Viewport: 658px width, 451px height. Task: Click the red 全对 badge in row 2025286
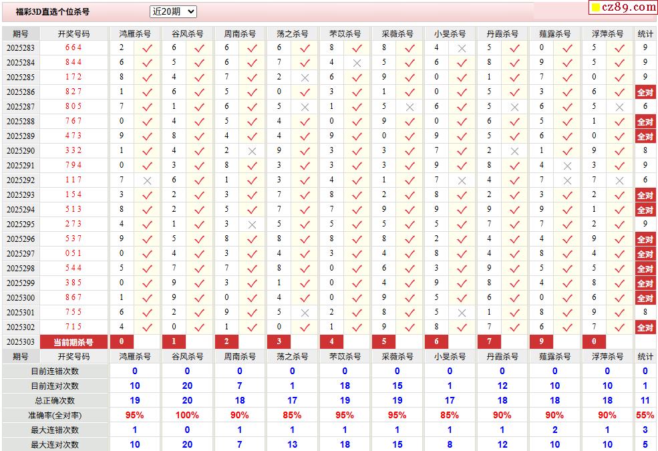[x=645, y=92]
